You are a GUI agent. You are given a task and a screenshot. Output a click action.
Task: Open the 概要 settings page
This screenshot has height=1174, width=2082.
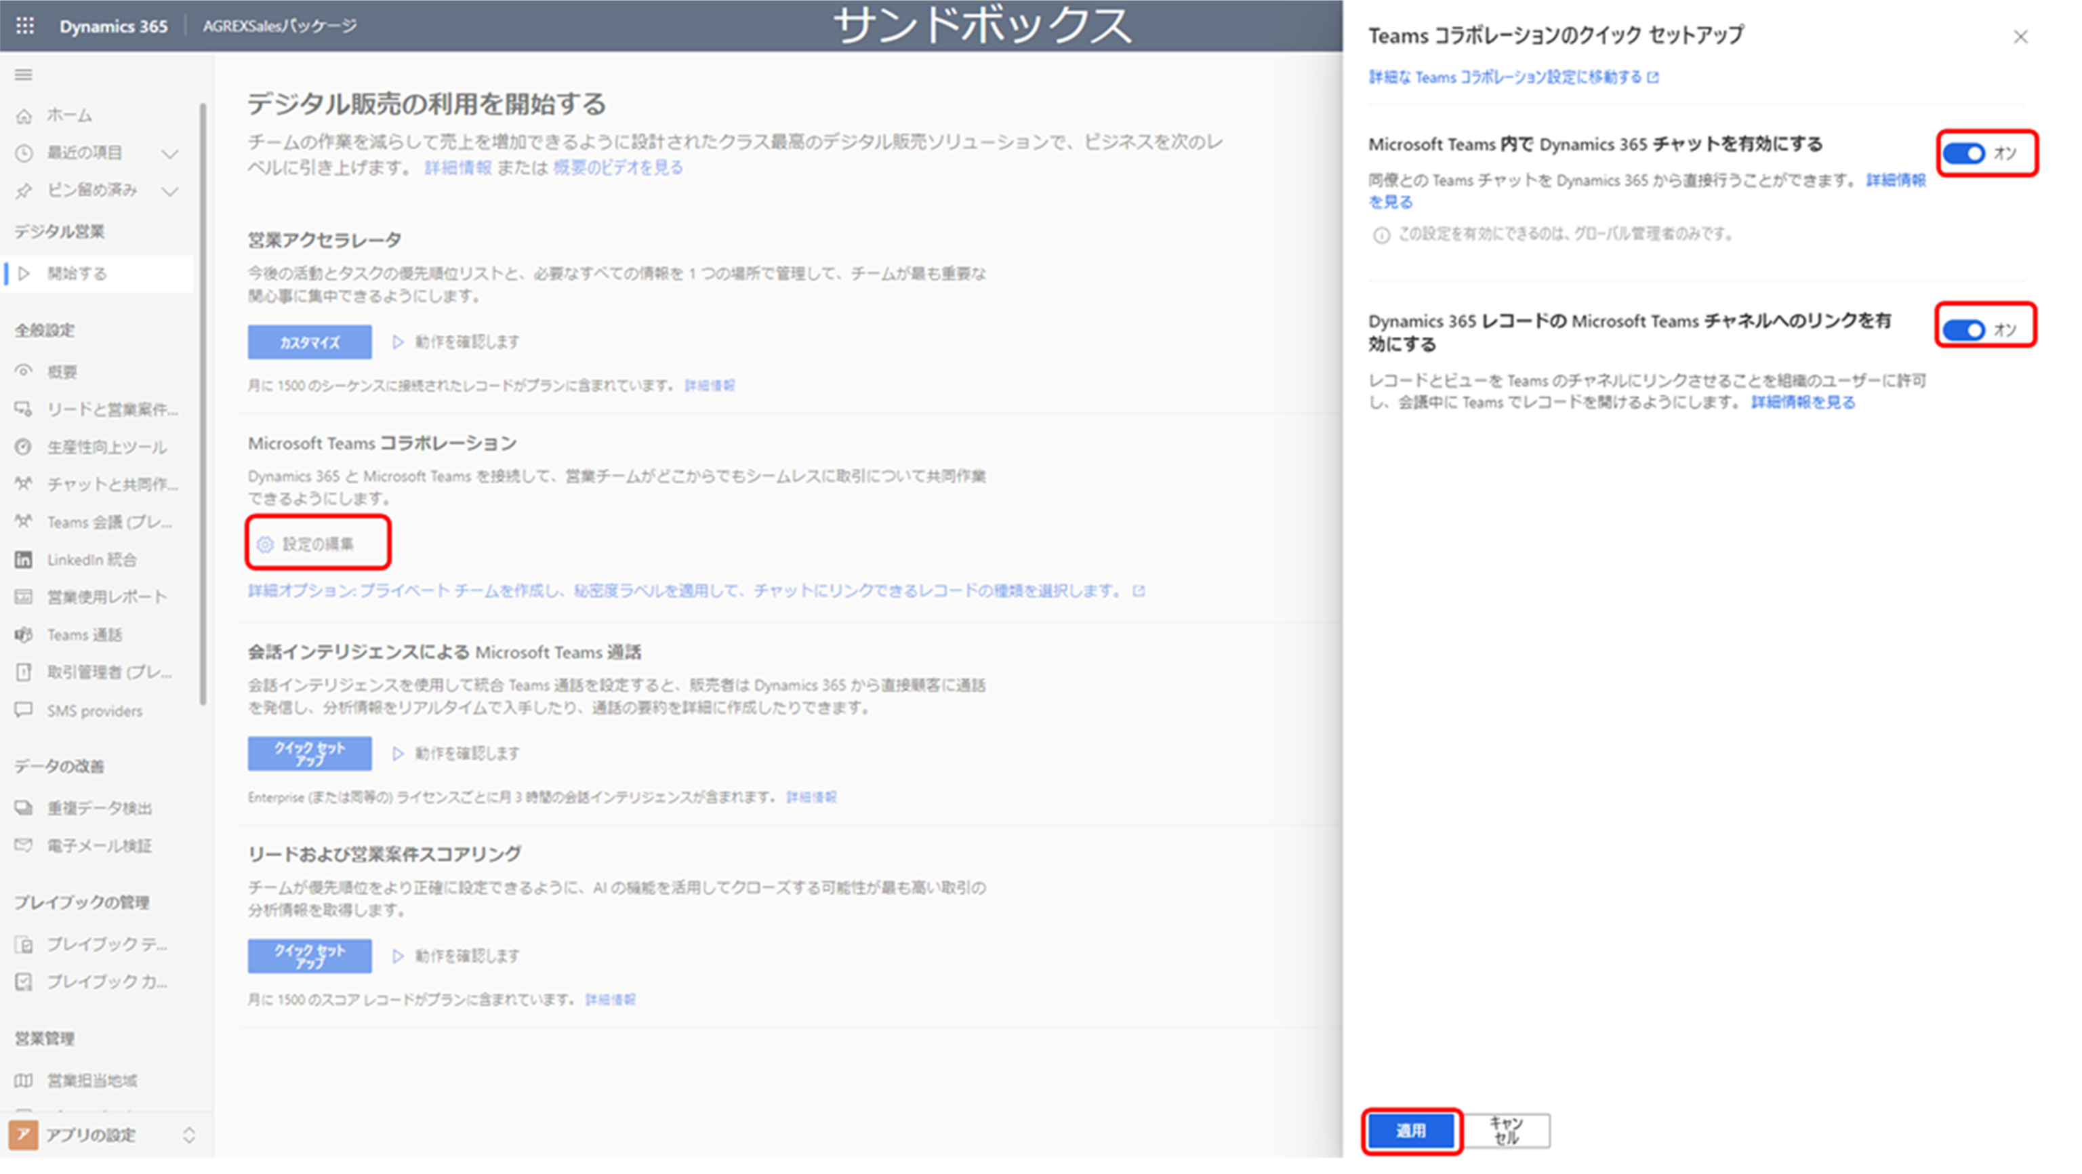click(x=97, y=372)
